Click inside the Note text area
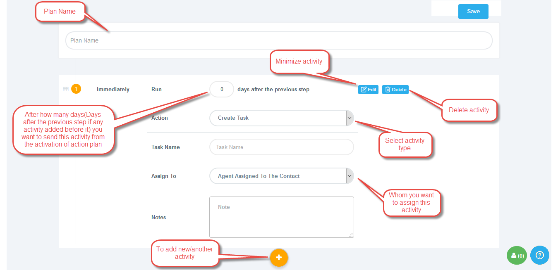 click(281, 217)
